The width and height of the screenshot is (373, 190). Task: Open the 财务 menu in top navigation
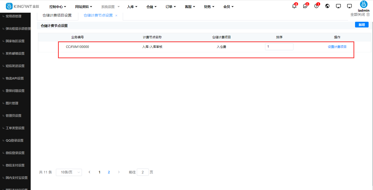[209, 6]
